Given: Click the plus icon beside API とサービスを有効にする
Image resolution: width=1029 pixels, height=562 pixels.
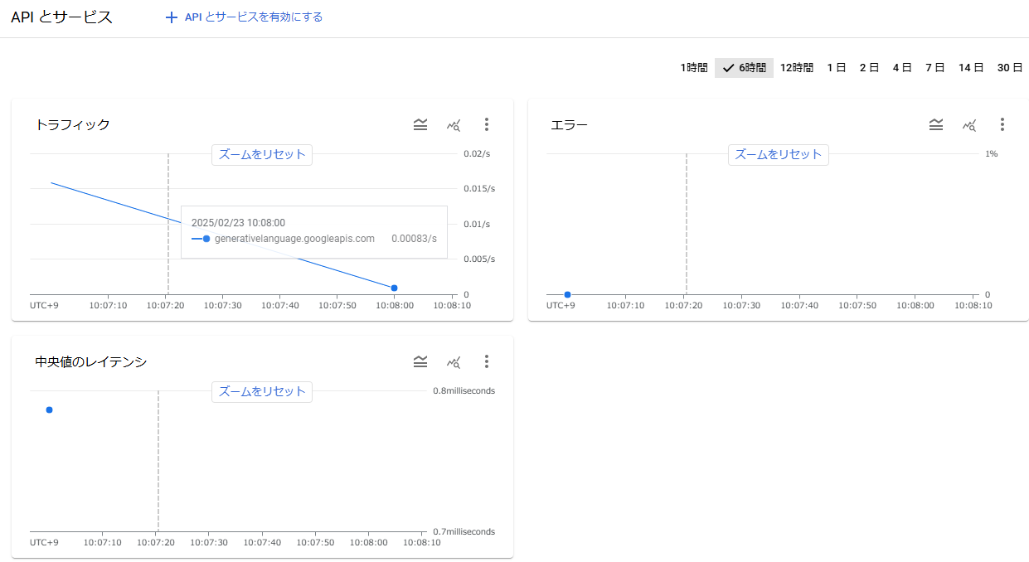Looking at the screenshot, I should click(x=172, y=17).
